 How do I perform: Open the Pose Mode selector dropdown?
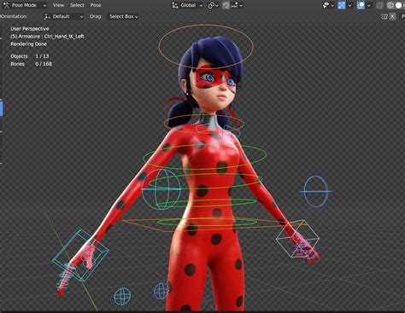pyautogui.click(x=25, y=5)
